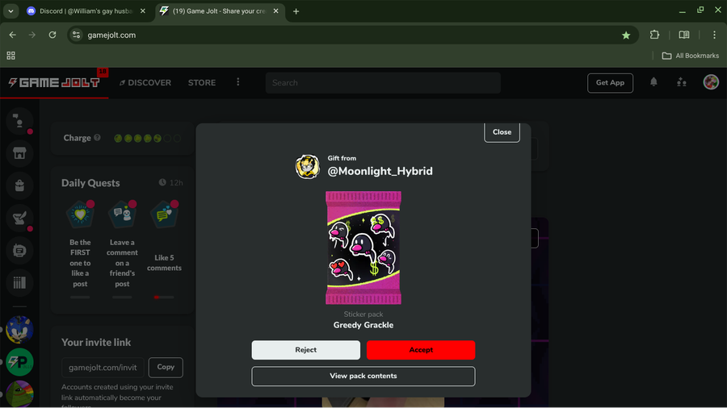Click the Charge help question-mark icon
Screen dimensions: 727x408
[x=98, y=137]
